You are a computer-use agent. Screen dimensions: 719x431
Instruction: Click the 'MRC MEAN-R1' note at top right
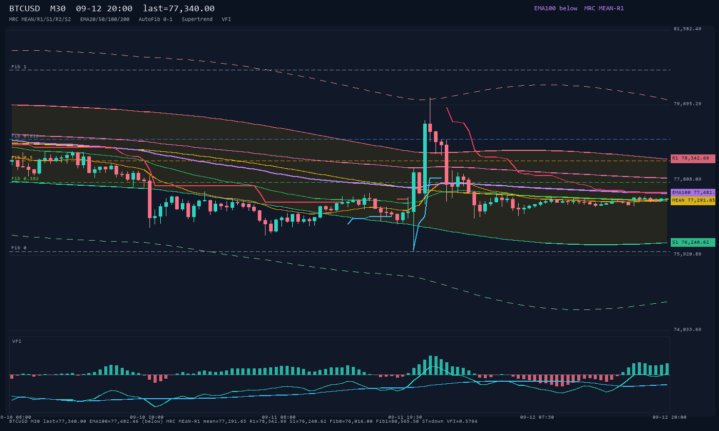pos(604,8)
